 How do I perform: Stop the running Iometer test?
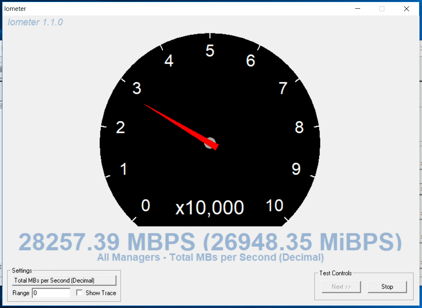click(387, 287)
